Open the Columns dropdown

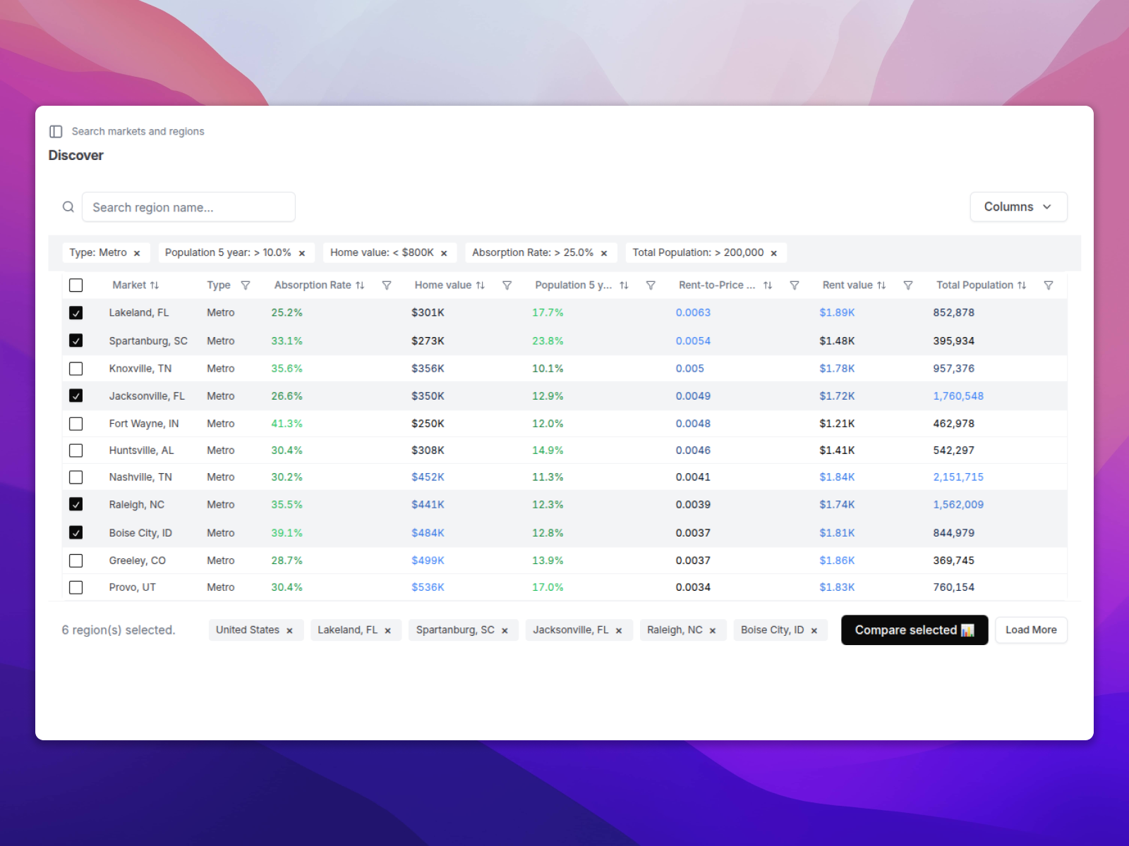click(x=1018, y=207)
